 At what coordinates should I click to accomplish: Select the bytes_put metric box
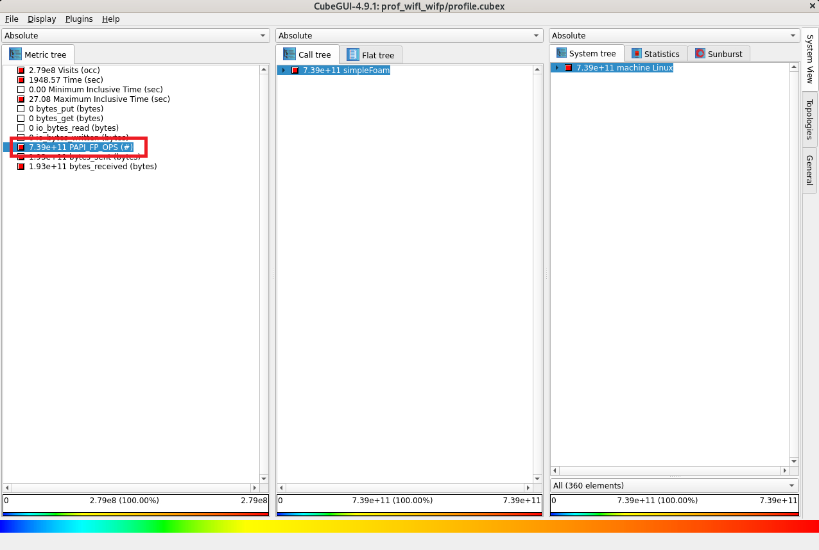tap(21, 109)
